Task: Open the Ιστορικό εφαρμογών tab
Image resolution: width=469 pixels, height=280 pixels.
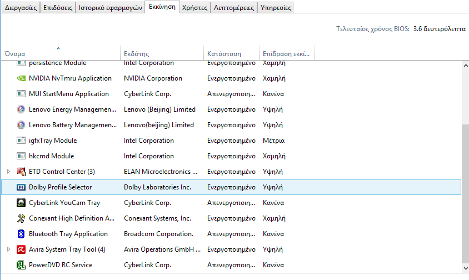Action: click(x=111, y=8)
